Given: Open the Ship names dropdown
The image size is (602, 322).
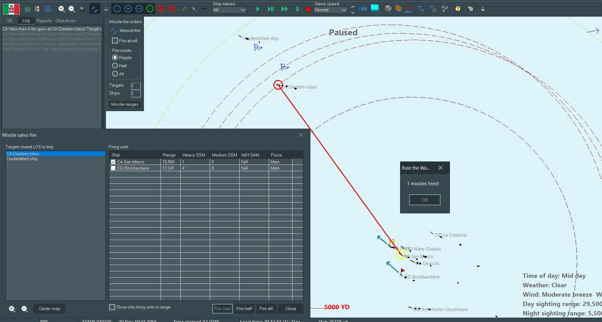Looking at the screenshot, I should [230, 10].
